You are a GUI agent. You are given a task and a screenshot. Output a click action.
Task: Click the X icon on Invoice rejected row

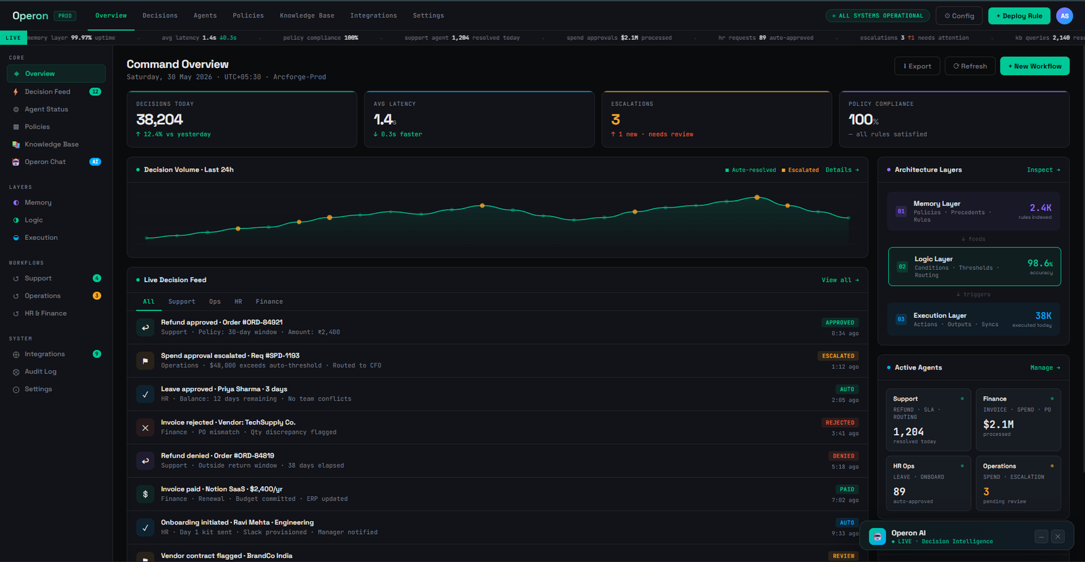pyautogui.click(x=145, y=428)
